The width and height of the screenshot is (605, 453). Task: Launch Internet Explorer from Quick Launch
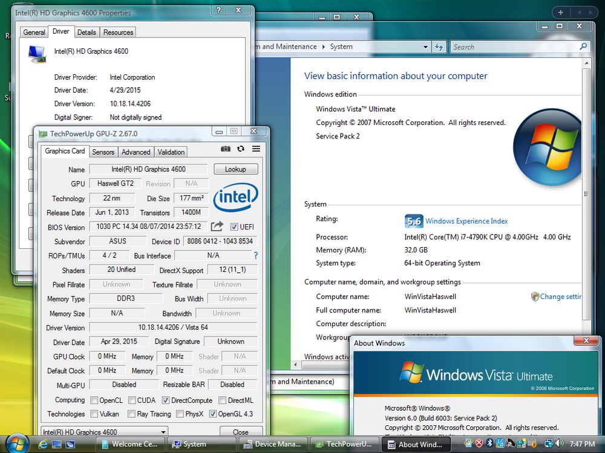[x=43, y=444]
